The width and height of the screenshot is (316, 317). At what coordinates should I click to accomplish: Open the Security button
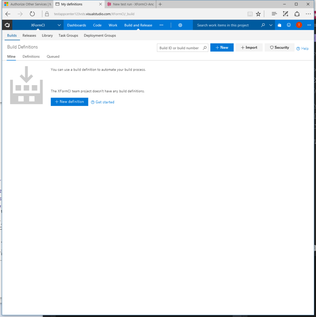click(x=279, y=47)
